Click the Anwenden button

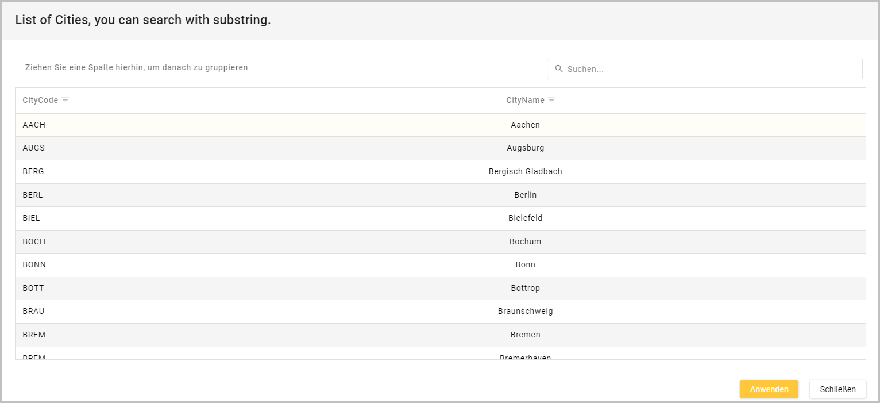pos(769,389)
